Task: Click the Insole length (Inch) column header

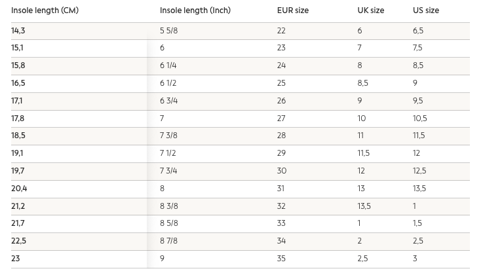Action: (x=195, y=11)
